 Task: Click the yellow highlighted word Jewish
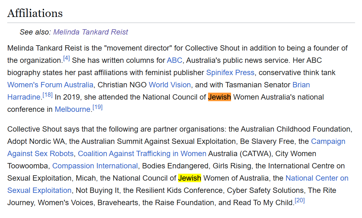[189, 178]
